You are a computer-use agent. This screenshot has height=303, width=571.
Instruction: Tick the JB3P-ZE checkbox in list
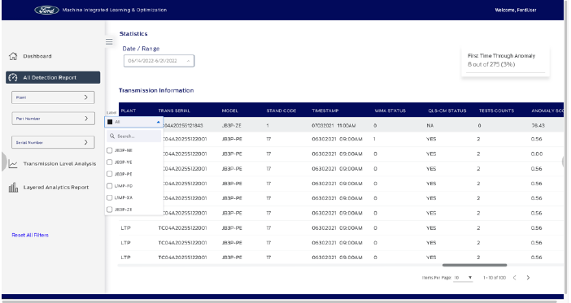[x=109, y=210]
